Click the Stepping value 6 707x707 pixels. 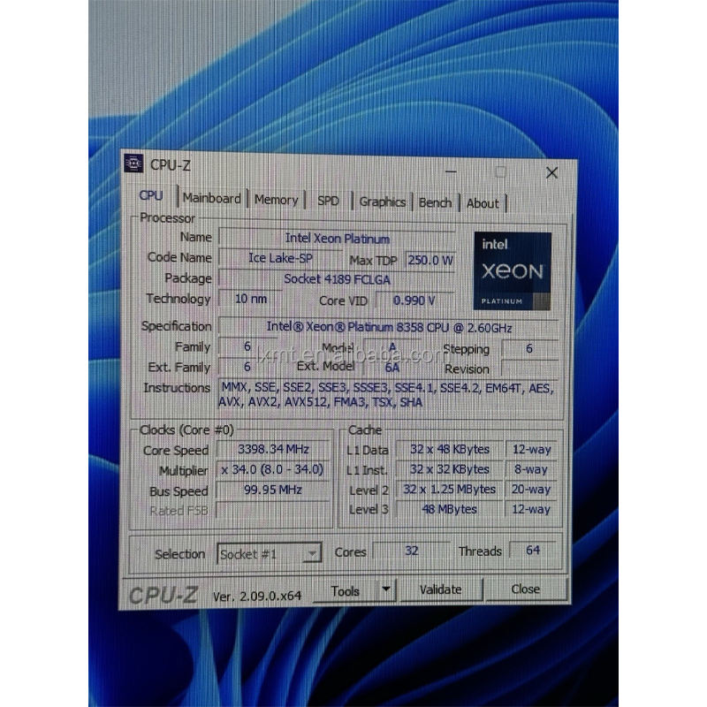pyautogui.click(x=529, y=348)
